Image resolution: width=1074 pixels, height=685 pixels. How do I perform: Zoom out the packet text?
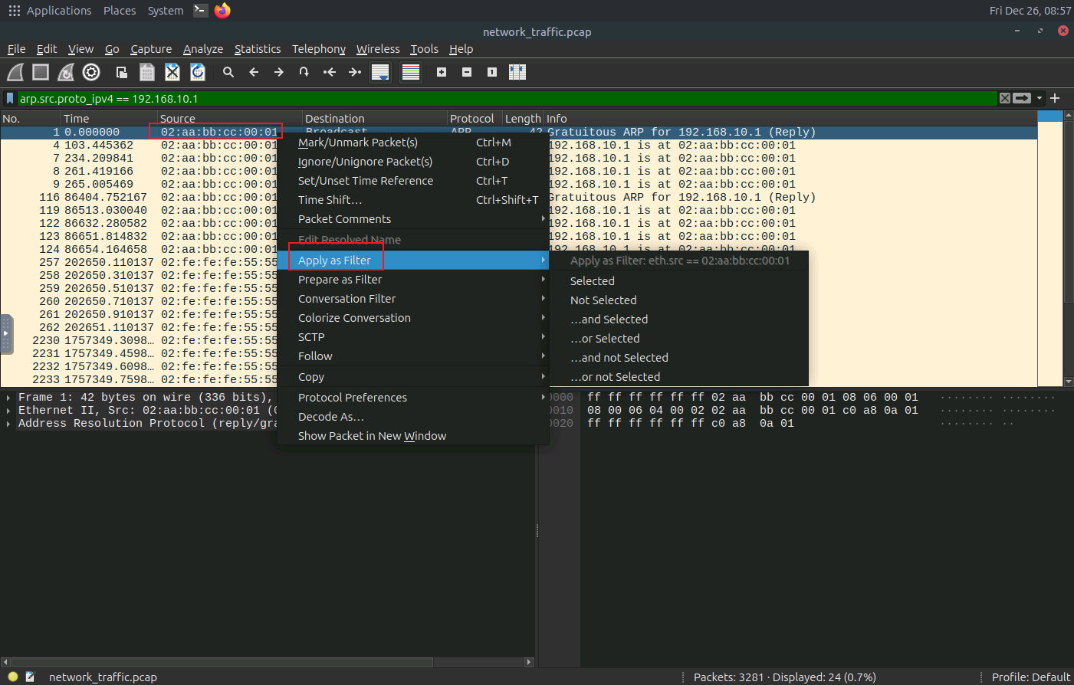tap(467, 72)
